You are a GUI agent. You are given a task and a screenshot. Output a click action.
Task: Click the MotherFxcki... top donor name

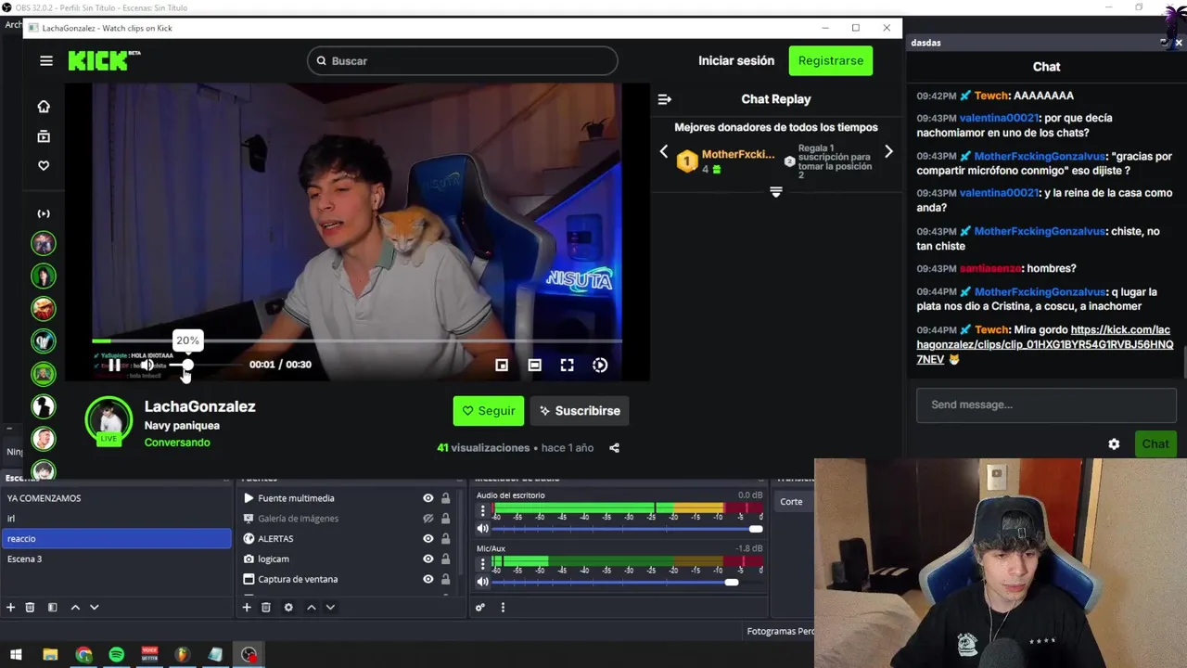[738, 155]
